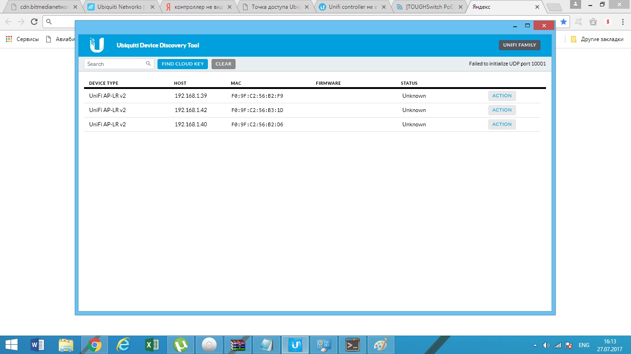The image size is (631, 354).
Task: Click the magnifier icon in the Search box
Action: click(x=148, y=64)
